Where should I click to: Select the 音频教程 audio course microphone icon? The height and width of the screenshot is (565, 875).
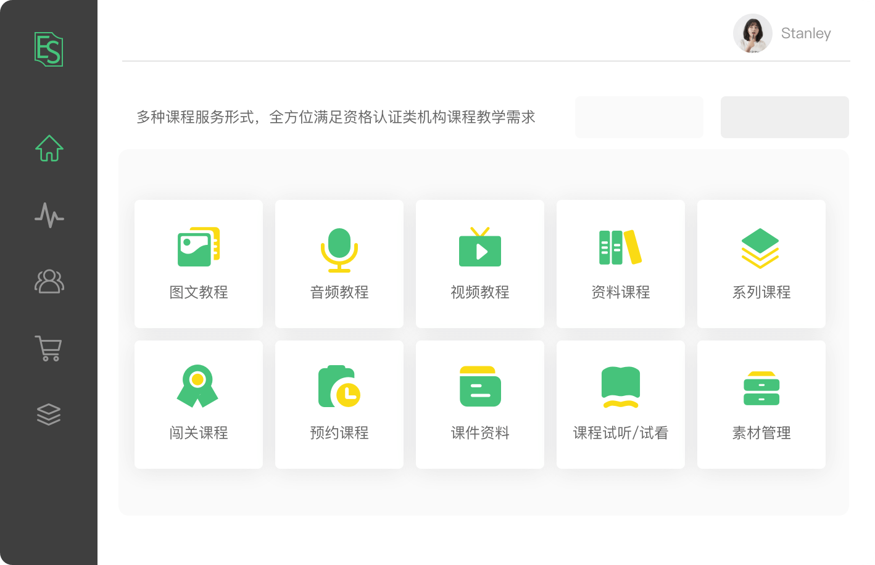pyautogui.click(x=339, y=249)
